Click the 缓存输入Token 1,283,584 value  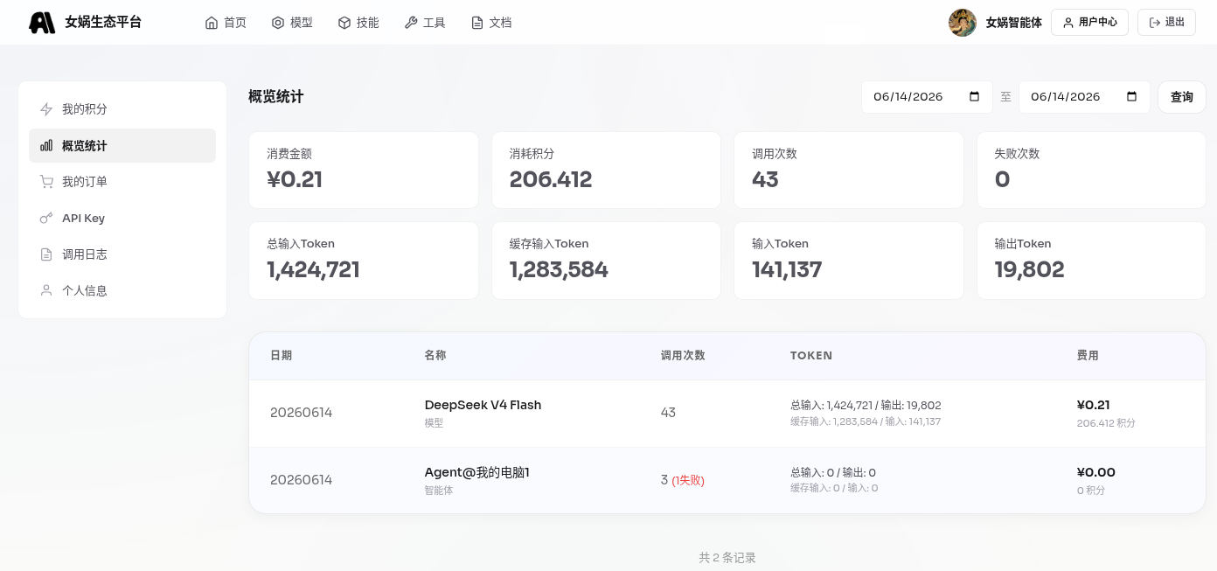[x=559, y=269]
